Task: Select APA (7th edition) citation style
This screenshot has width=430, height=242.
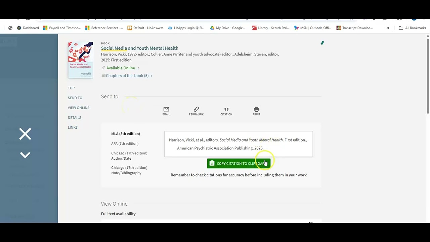Action: (x=125, y=144)
